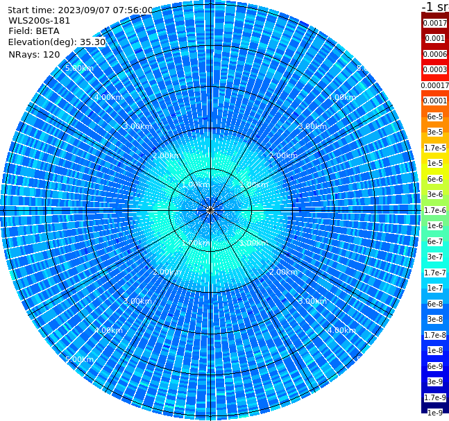Click the 1.7e-9 colorbar tick label
The height and width of the screenshot is (421, 449).
435,397
